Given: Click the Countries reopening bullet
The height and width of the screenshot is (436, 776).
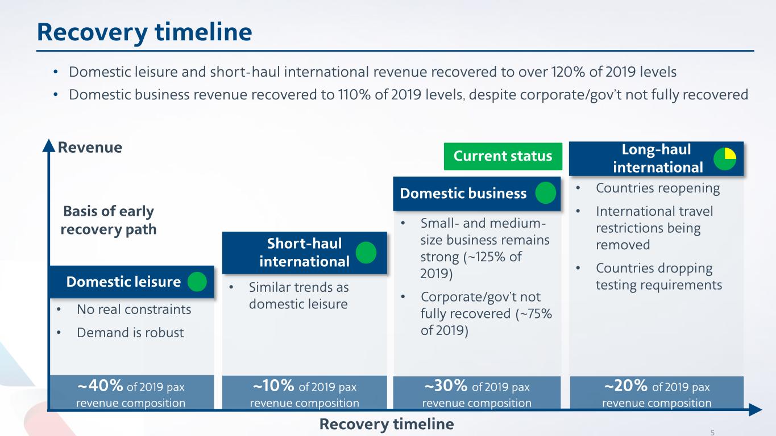Looking at the screenshot, I should pos(657,188).
